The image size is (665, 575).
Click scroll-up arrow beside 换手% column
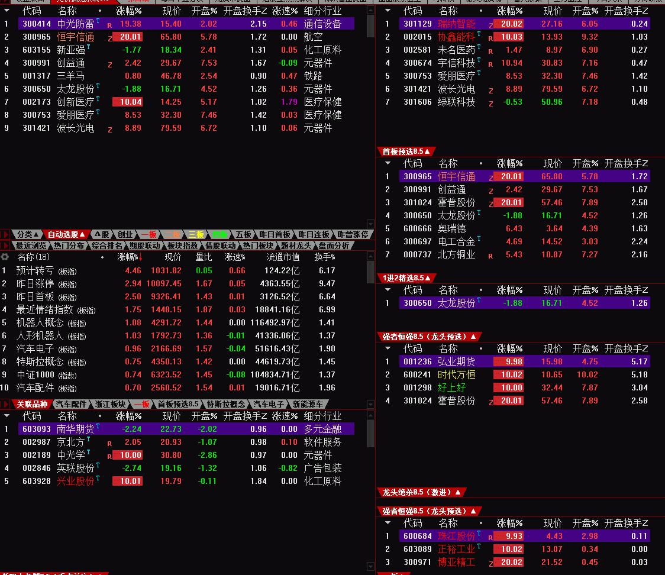click(370, 256)
